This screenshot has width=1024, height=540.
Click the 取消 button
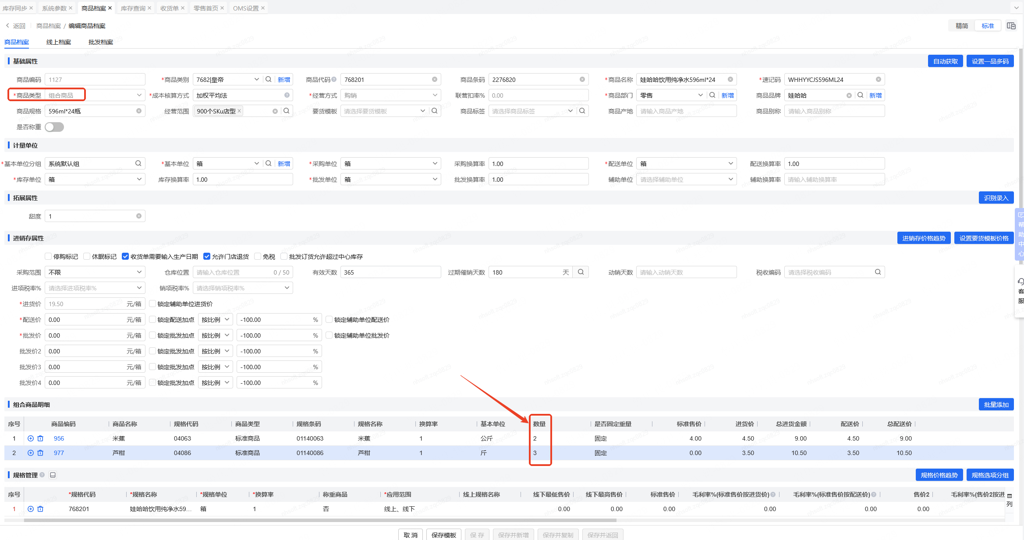pyautogui.click(x=411, y=535)
